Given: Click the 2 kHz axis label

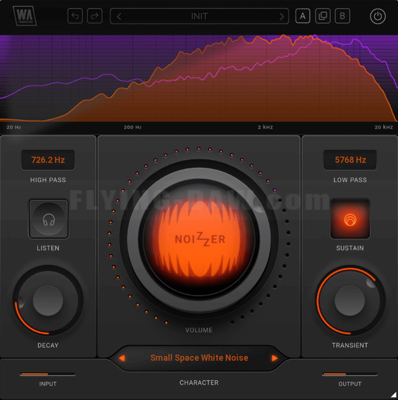Looking at the screenshot, I should 265,127.
